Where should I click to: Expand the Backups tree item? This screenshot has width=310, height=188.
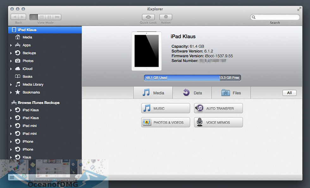(11, 53)
